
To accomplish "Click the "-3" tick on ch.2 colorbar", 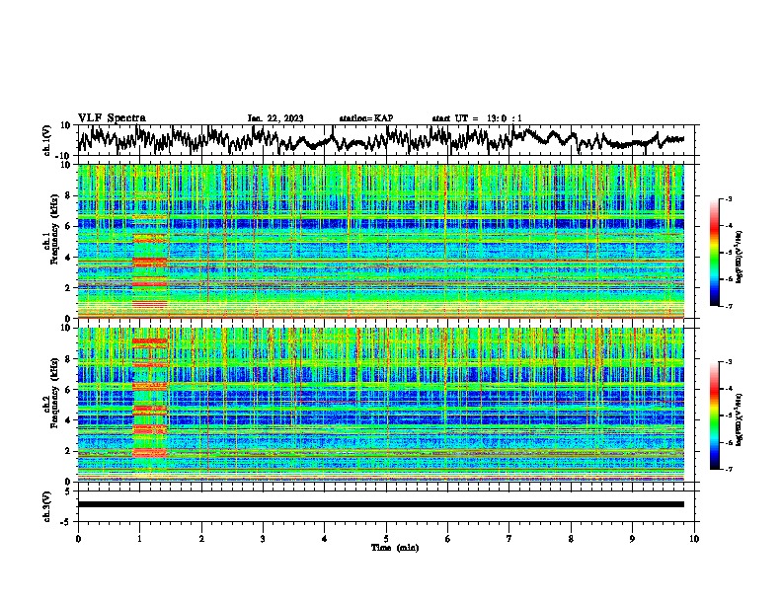I will 729,362.
